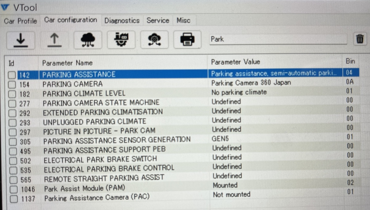The height and width of the screenshot is (210, 370).
Task: Click the Parameter Value column header
Action: pos(235,62)
